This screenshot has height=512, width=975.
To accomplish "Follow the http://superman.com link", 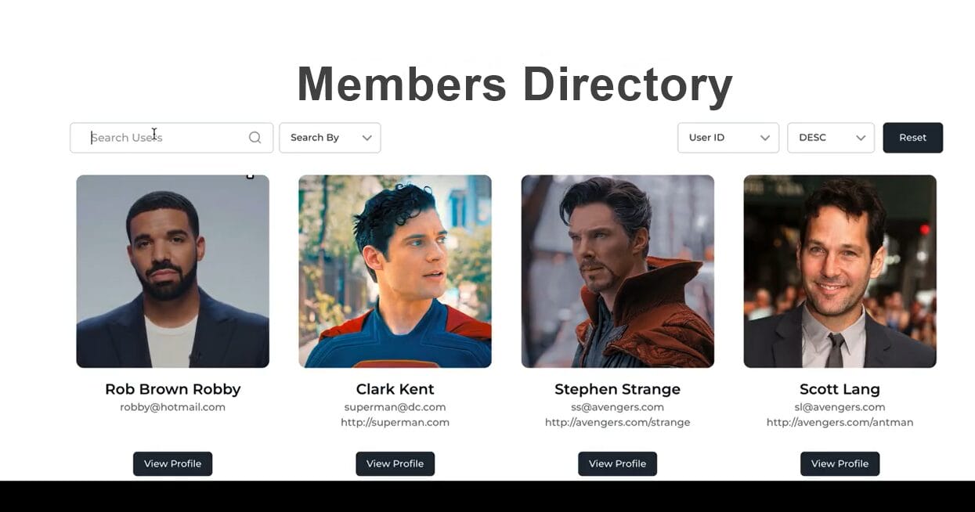I will (395, 423).
